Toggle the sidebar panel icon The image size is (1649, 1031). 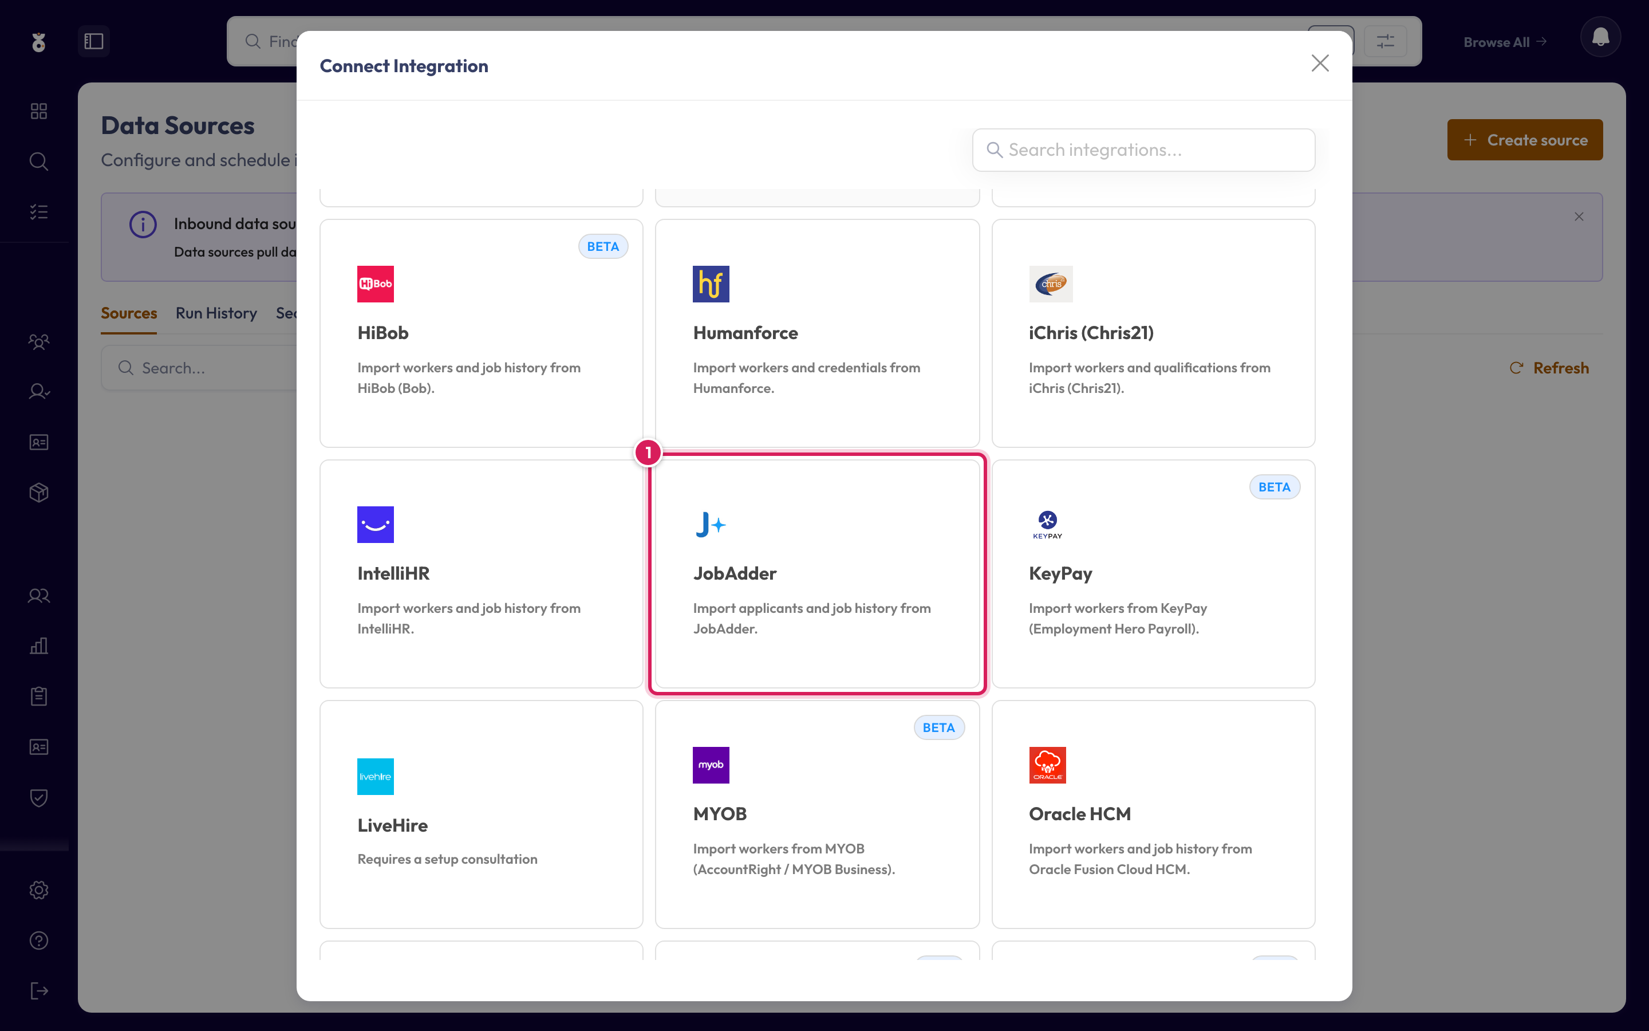(x=94, y=41)
